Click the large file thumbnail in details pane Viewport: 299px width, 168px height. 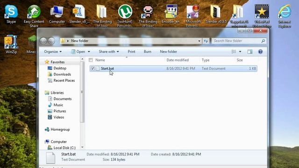coord(50,158)
